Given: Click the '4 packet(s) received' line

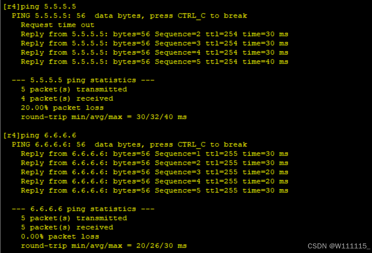Looking at the screenshot, I should coord(67,99).
